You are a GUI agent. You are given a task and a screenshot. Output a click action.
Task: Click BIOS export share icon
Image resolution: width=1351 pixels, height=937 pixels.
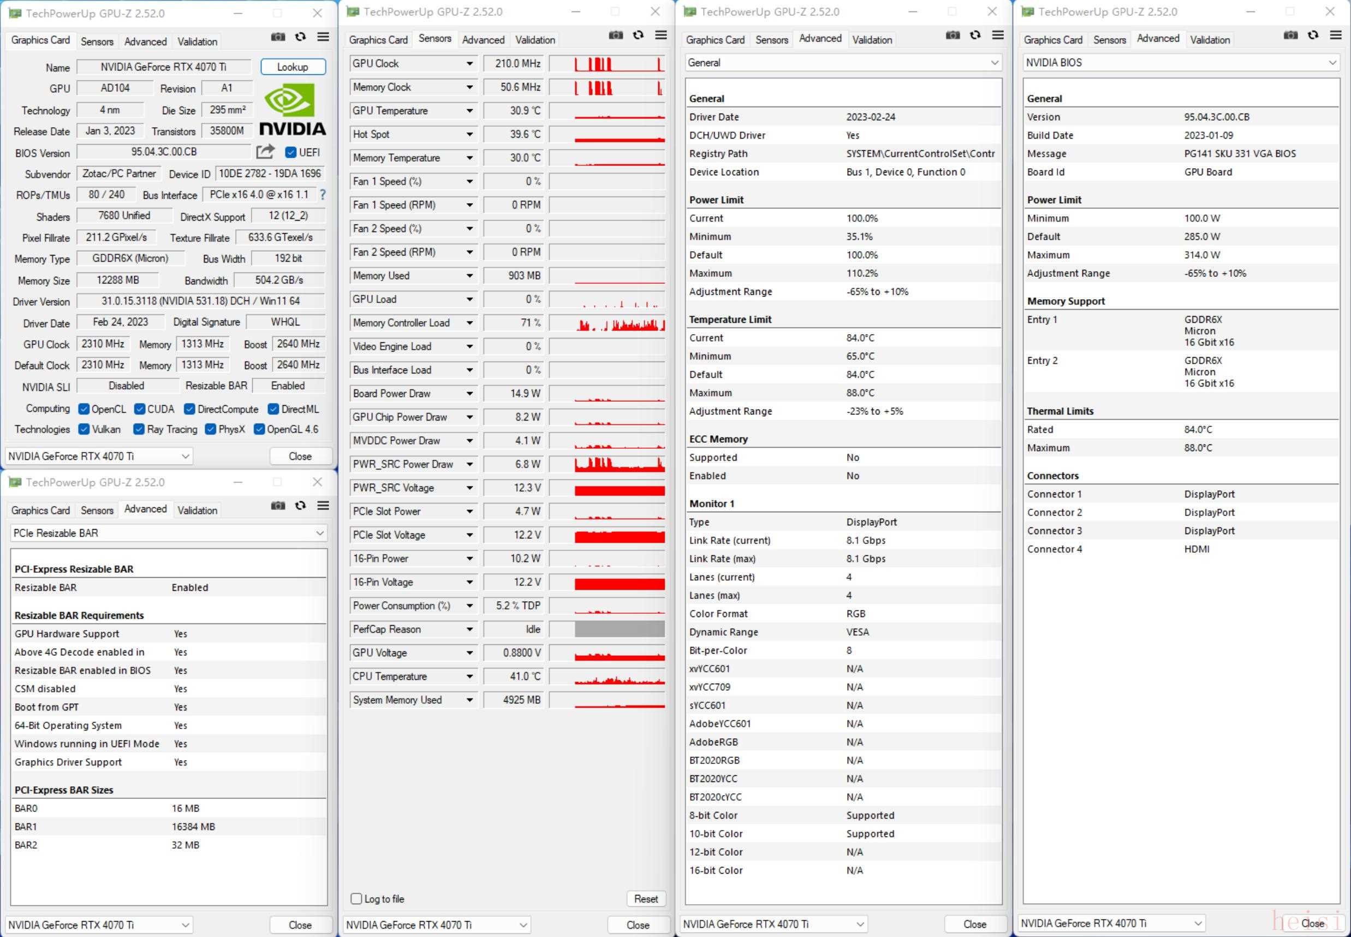tap(265, 152)
